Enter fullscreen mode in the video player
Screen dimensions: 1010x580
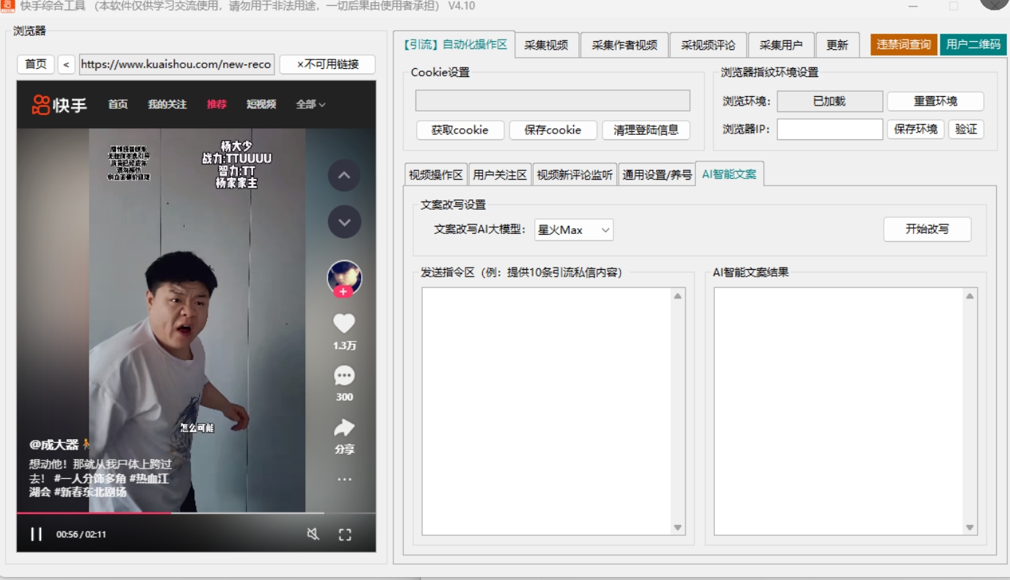point(345,535)
